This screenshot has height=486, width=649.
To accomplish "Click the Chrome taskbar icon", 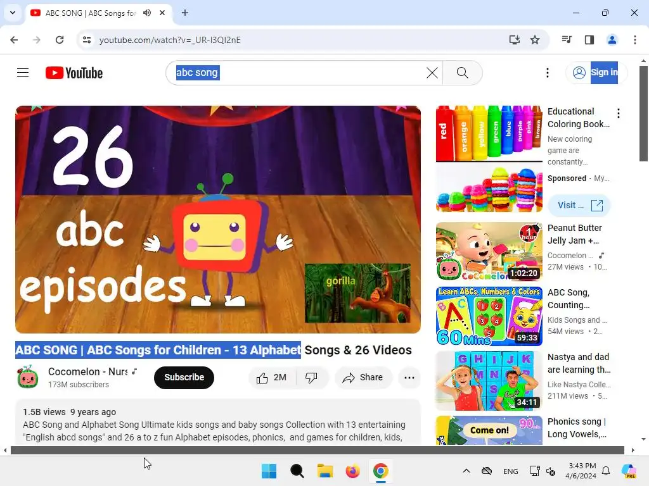I will tap(380, 471).
